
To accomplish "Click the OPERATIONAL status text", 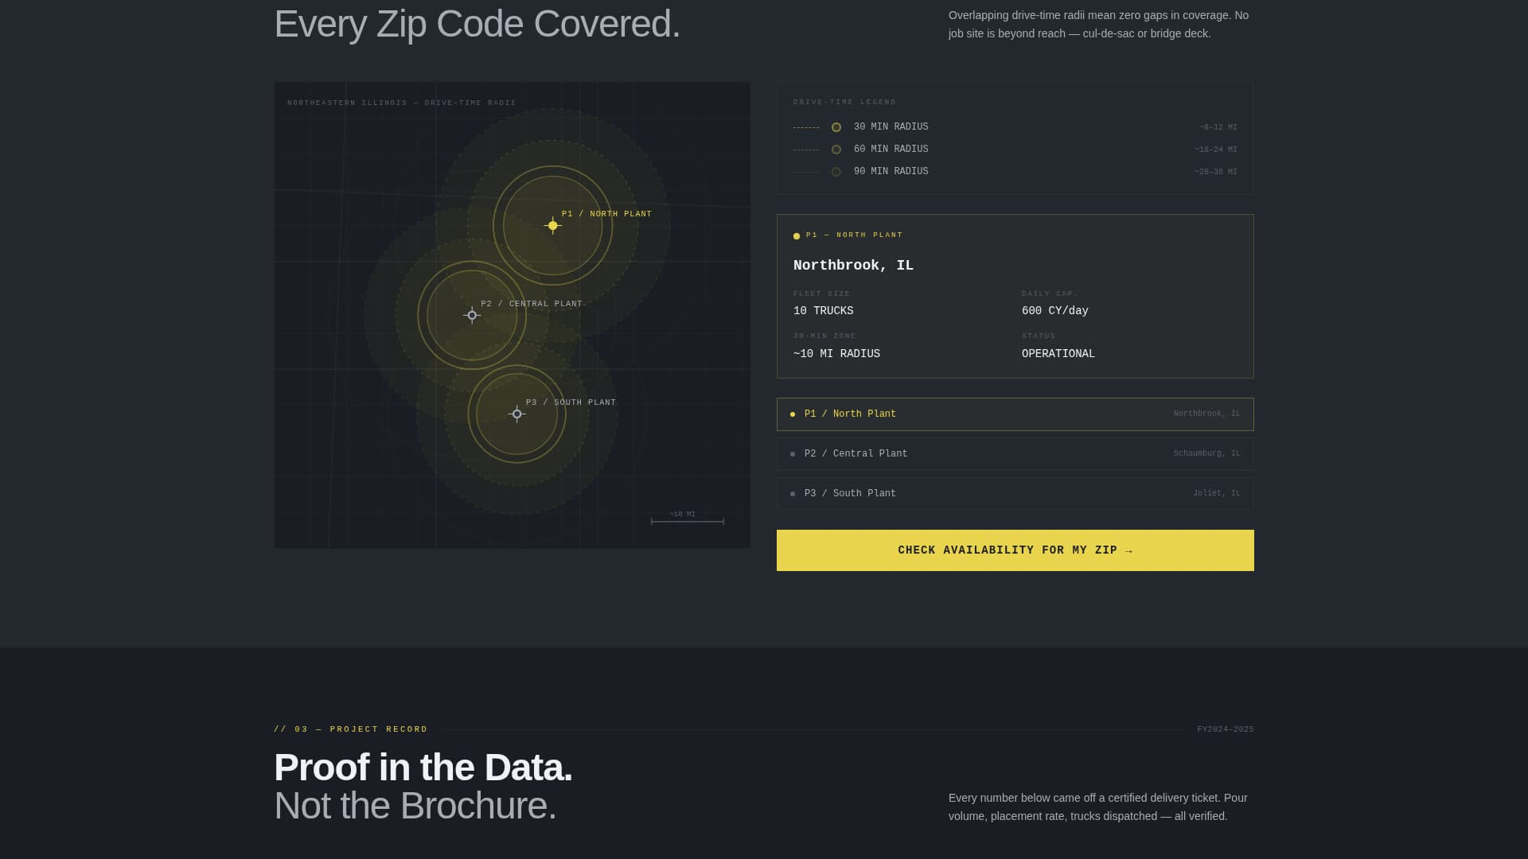I will point(1058,353).
